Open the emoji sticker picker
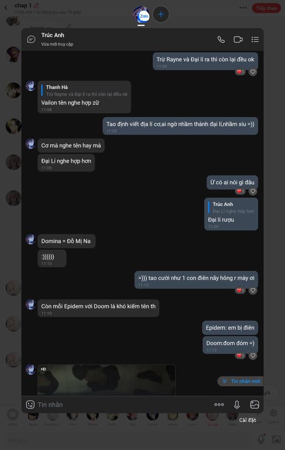This screenshot has height=450, width=285. 30,404
